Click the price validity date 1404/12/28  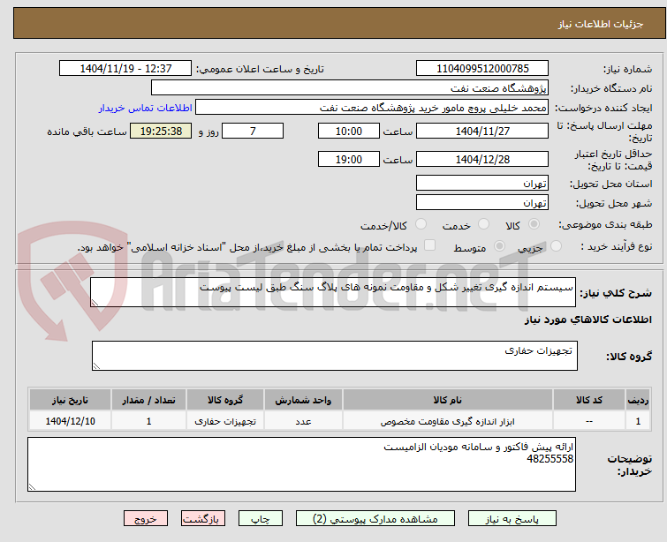pos(482,159)
